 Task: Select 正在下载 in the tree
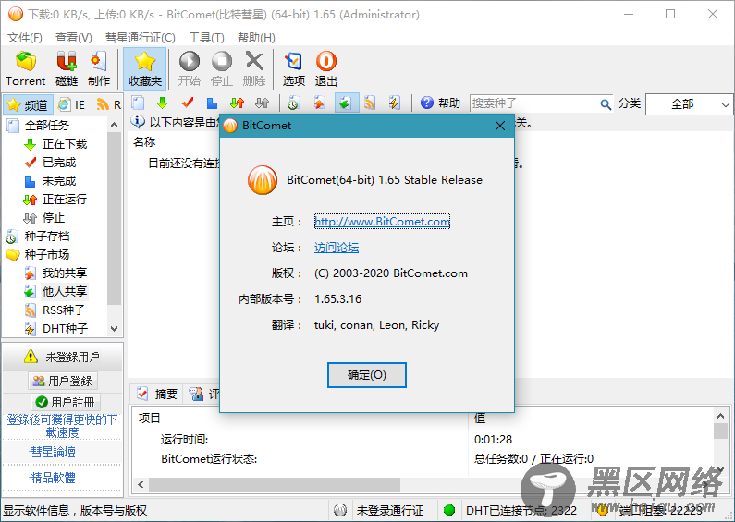click(x=65, y=144)
